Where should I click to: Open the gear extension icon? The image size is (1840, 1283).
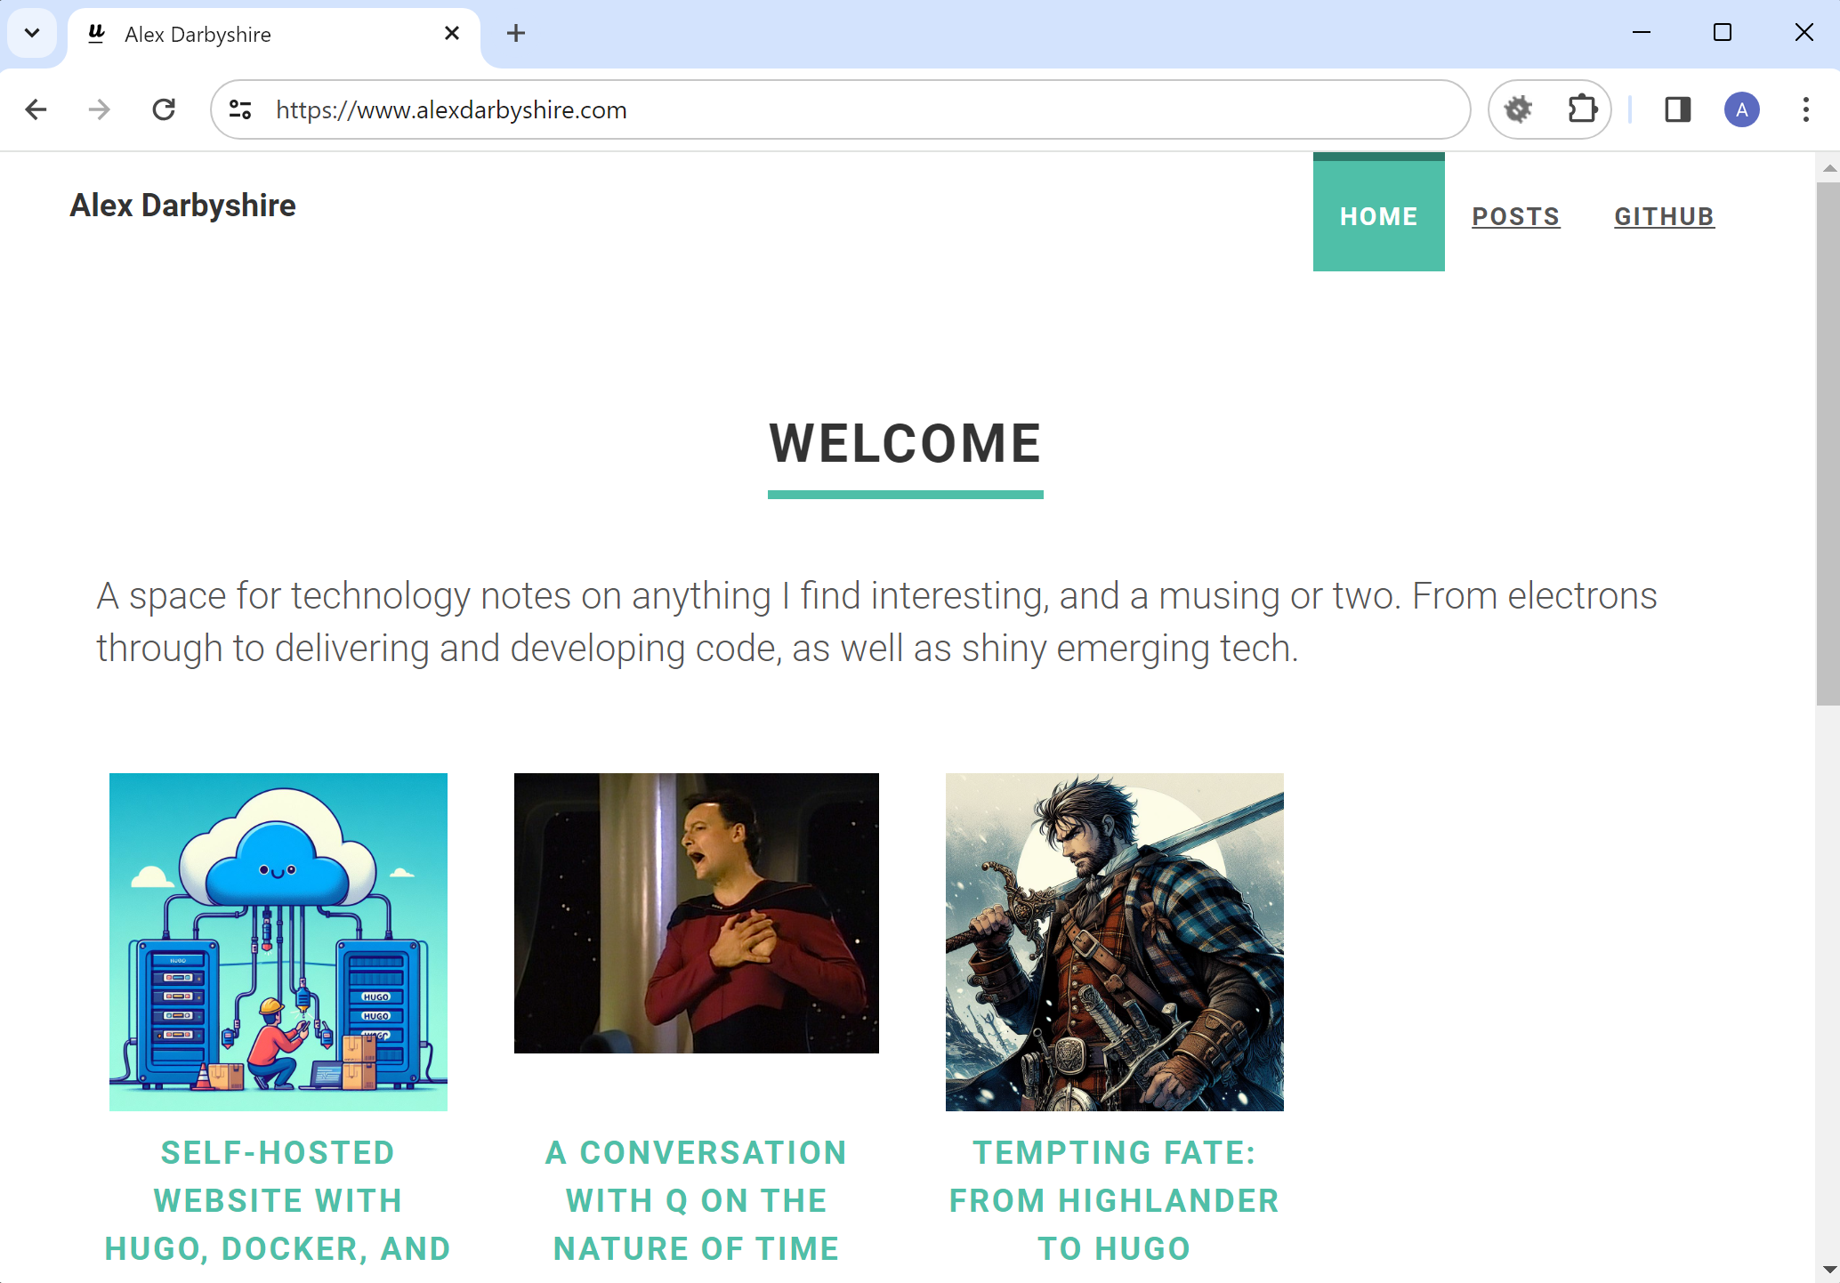(1519, 109)
